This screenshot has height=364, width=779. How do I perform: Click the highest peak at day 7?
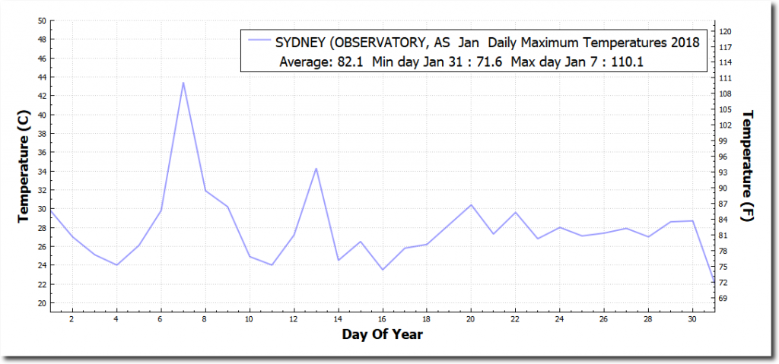(x=183, y=83)
